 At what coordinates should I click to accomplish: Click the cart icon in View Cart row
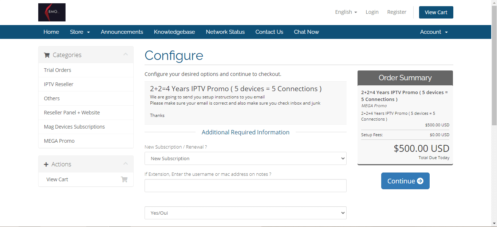(124, 179)
